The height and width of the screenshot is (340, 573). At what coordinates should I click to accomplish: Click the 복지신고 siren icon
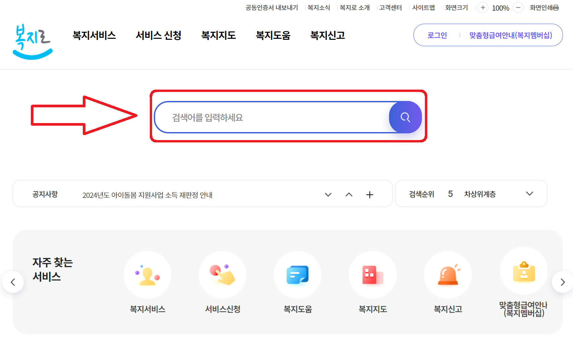click(448, 275)
